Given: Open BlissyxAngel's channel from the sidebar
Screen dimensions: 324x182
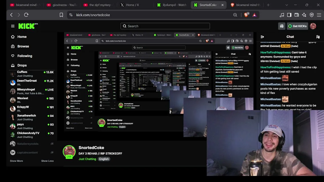Looking at the screenshot, I should coord(32,91).
